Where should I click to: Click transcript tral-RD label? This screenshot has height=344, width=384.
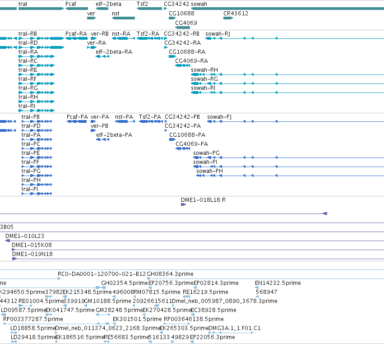[28, 42]
